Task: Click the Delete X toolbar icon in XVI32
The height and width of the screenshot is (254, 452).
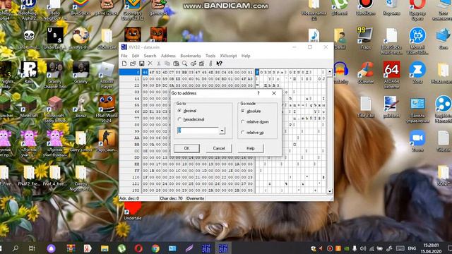Action: coord(150,64)
